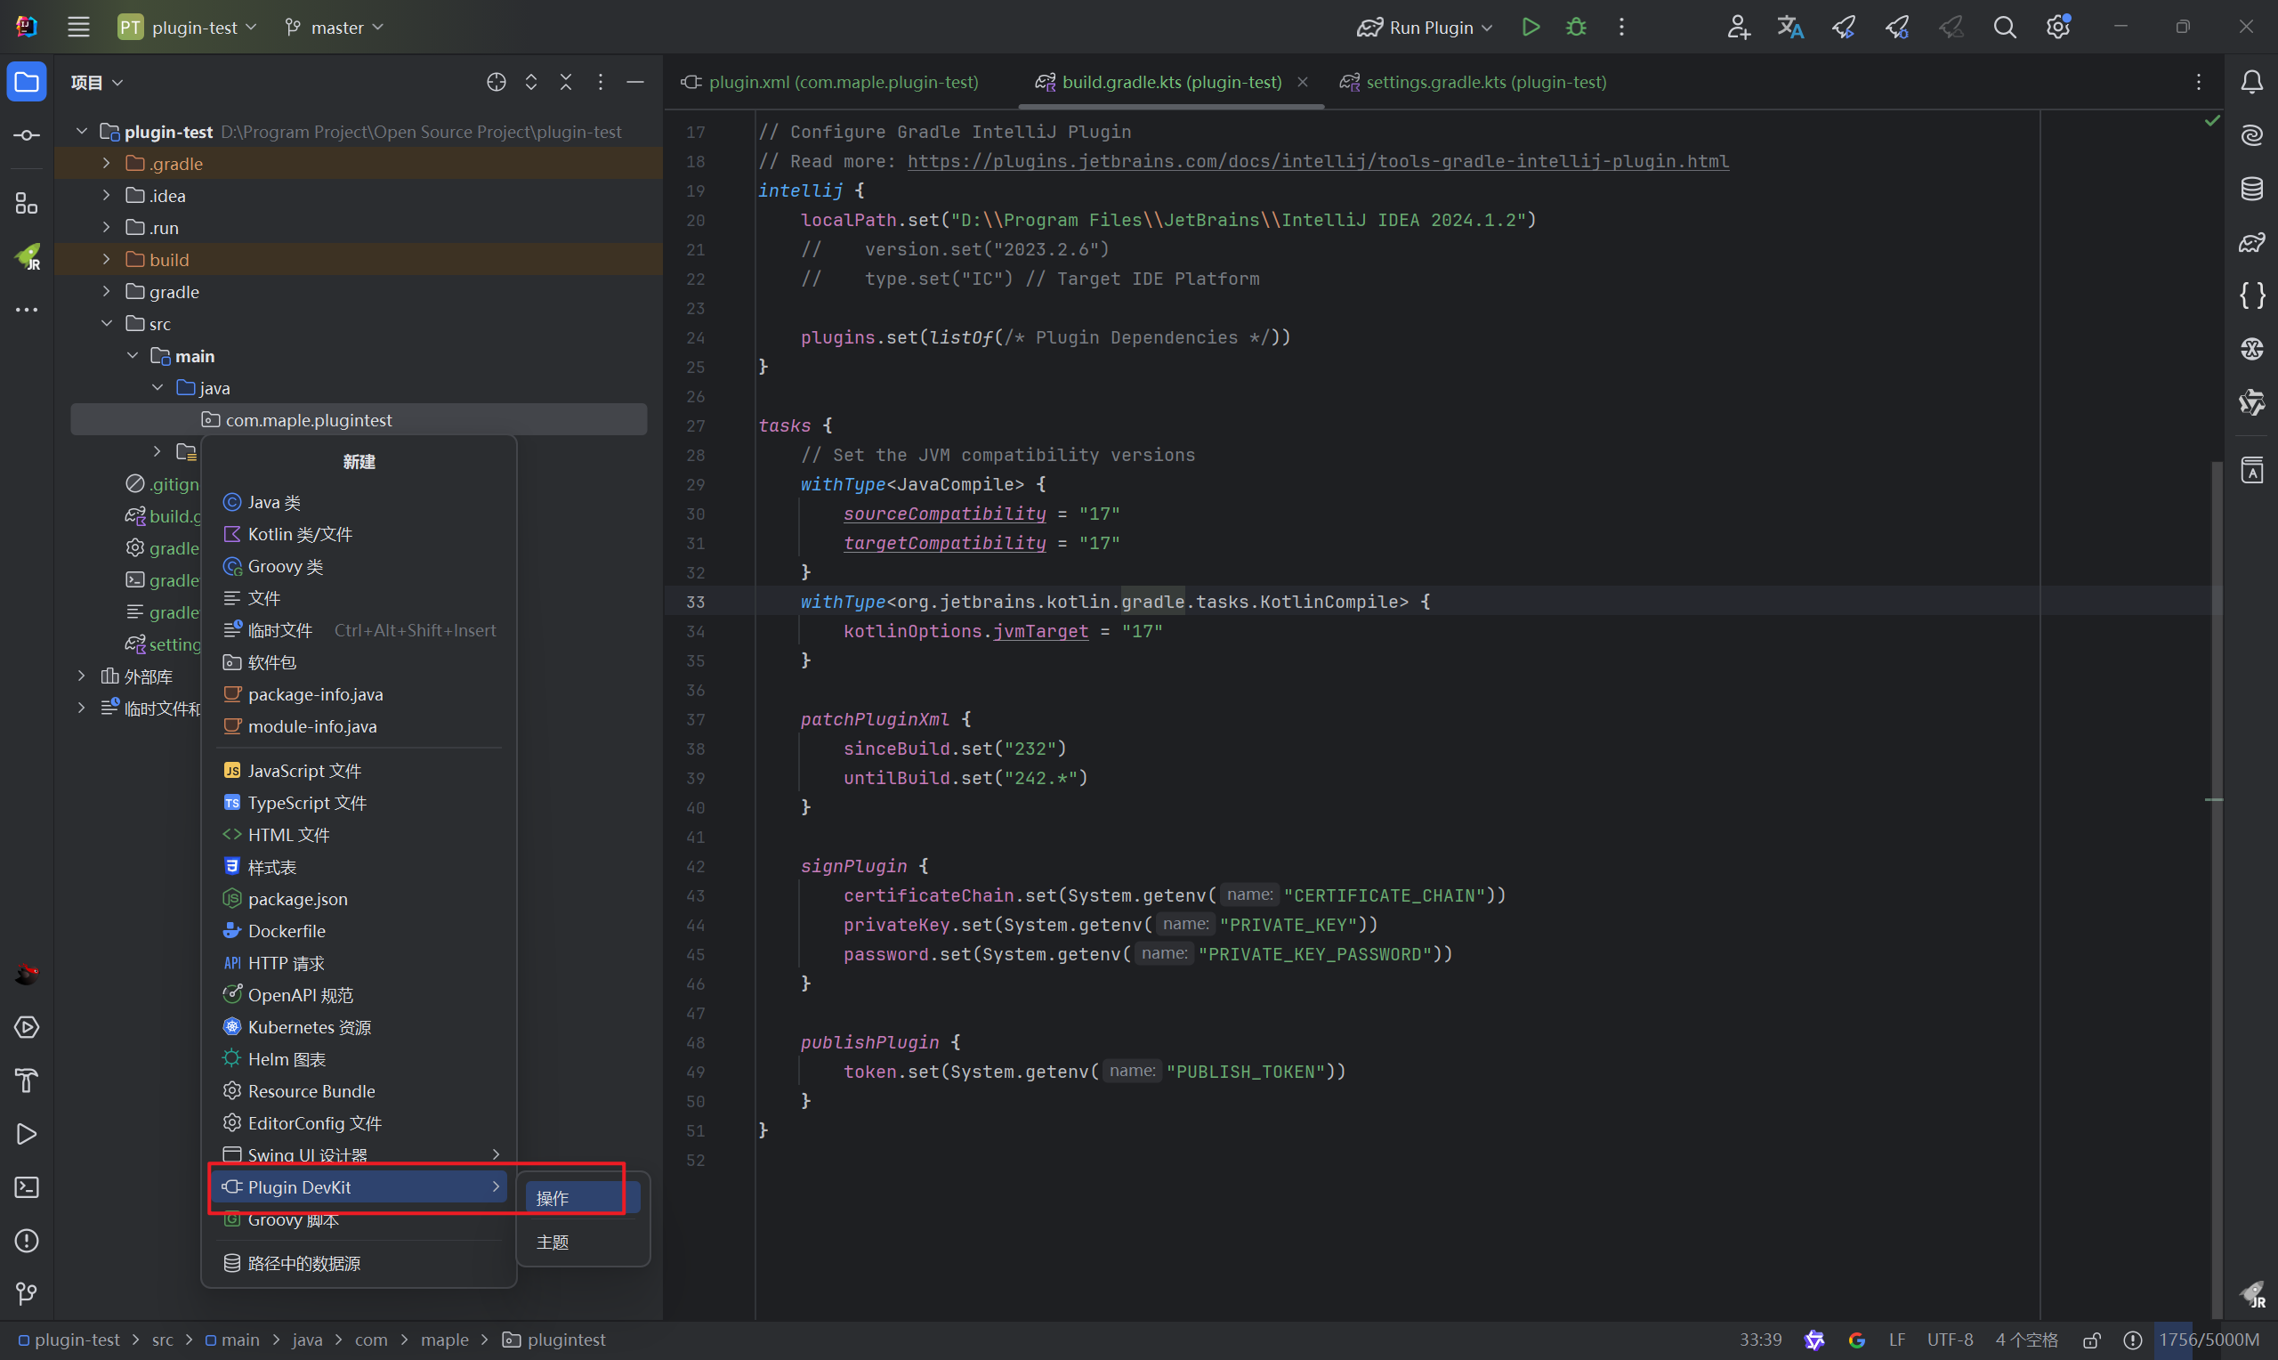Open the Git version control tool window

coord(27,1294)
